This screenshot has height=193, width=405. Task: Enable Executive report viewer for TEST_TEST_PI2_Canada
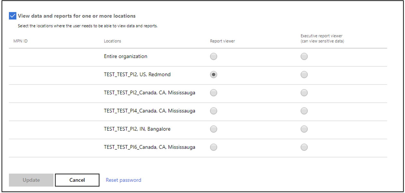304,93
